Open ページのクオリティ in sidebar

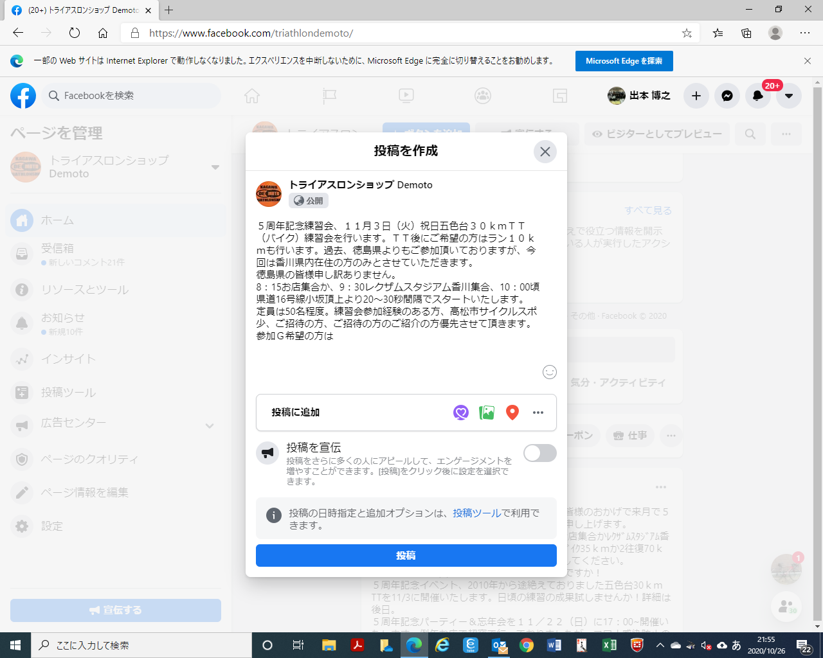[116, 459]
